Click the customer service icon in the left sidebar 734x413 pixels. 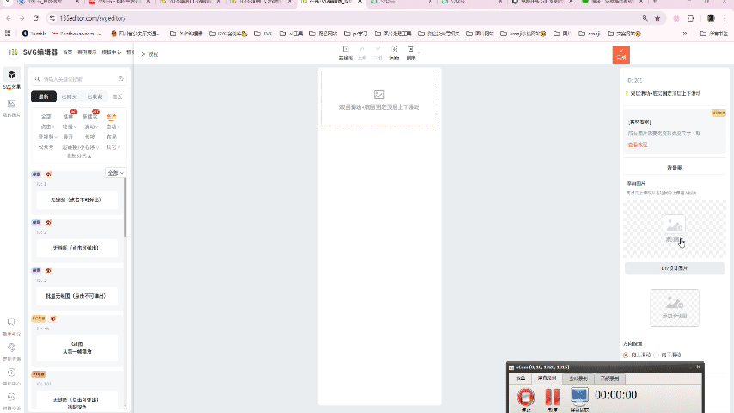12,348
